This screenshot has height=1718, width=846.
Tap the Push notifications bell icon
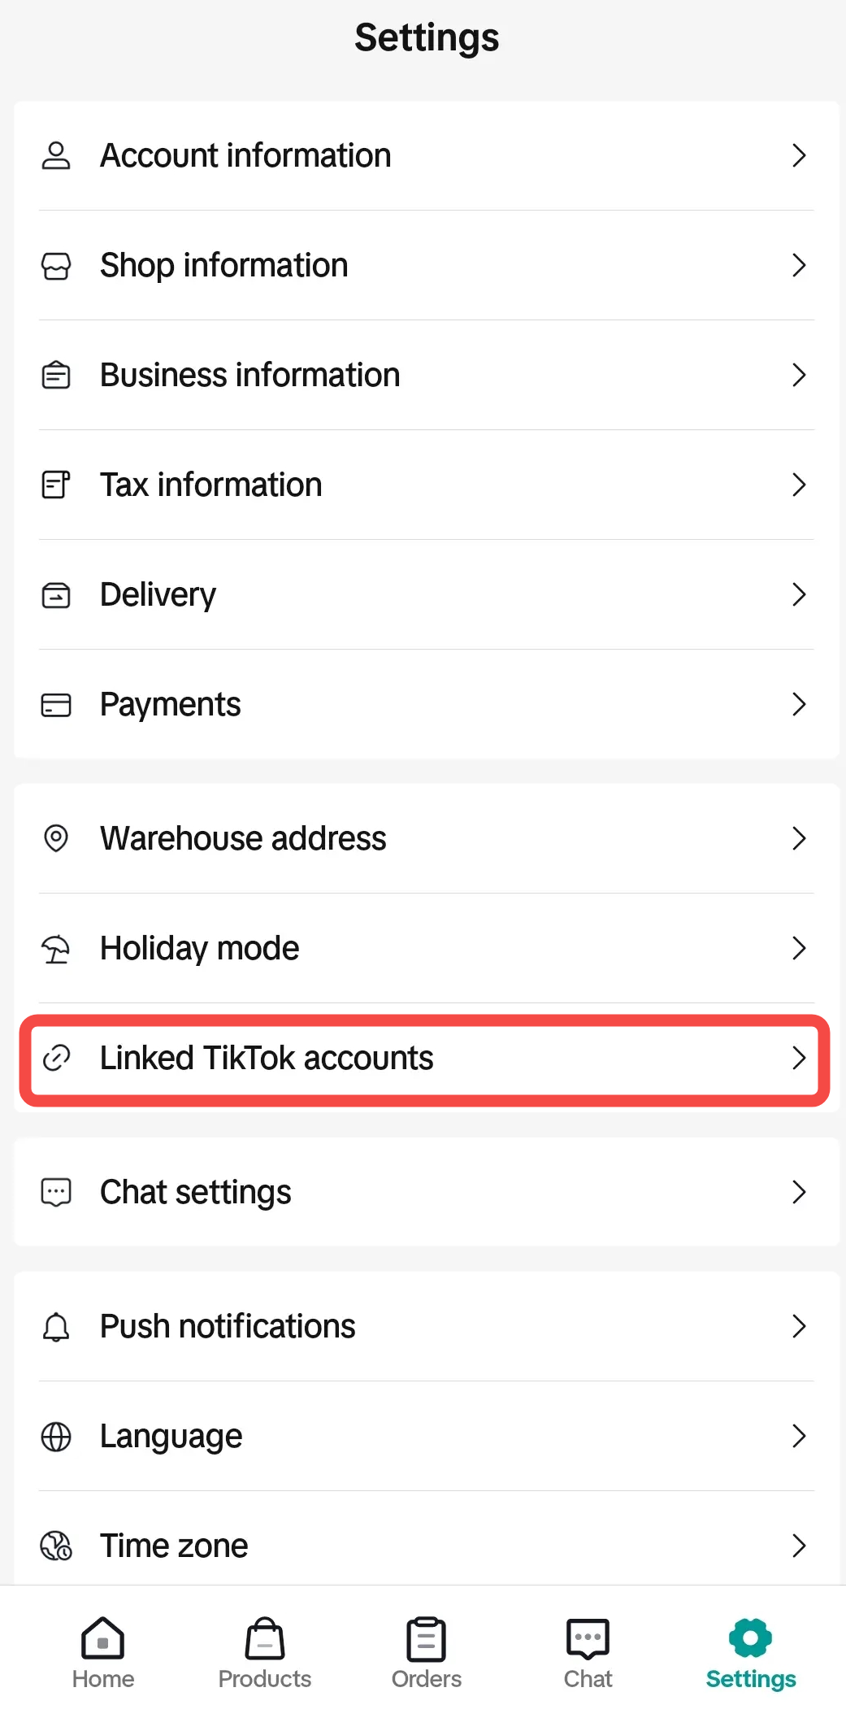56,1327
